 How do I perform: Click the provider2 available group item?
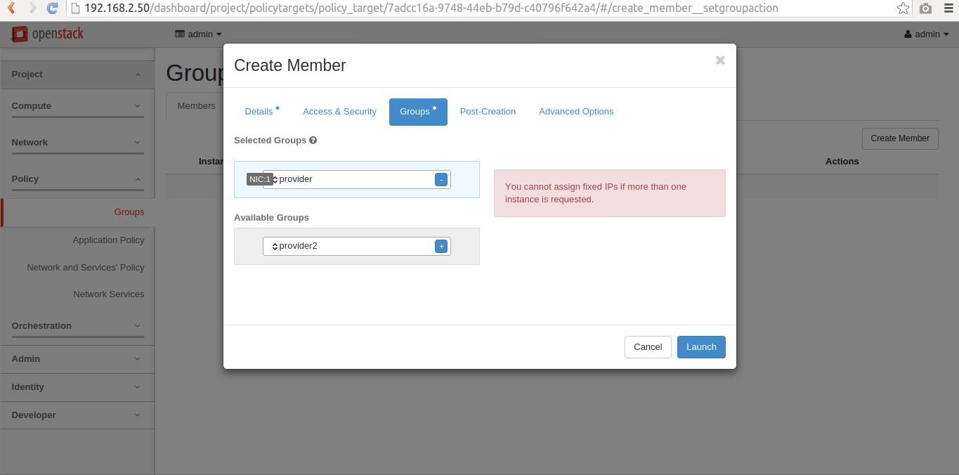tap(357, 247)
